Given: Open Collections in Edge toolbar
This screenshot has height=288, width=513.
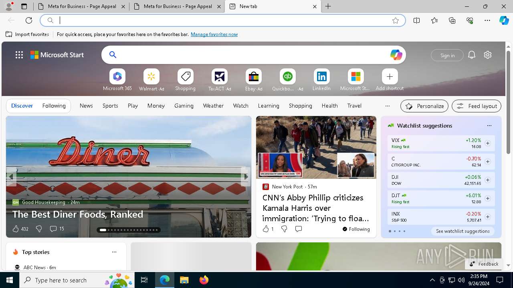Looking at the screenshot, I should click(x=452, y=20).
